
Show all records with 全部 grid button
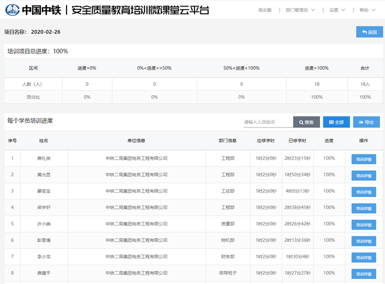336,122
